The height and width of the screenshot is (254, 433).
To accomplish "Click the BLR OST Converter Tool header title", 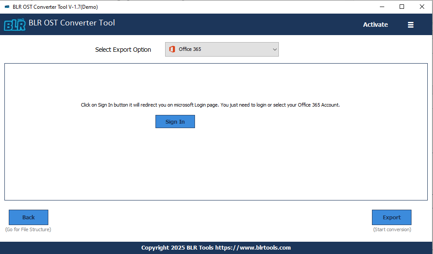I will click(x=72, y=23).
